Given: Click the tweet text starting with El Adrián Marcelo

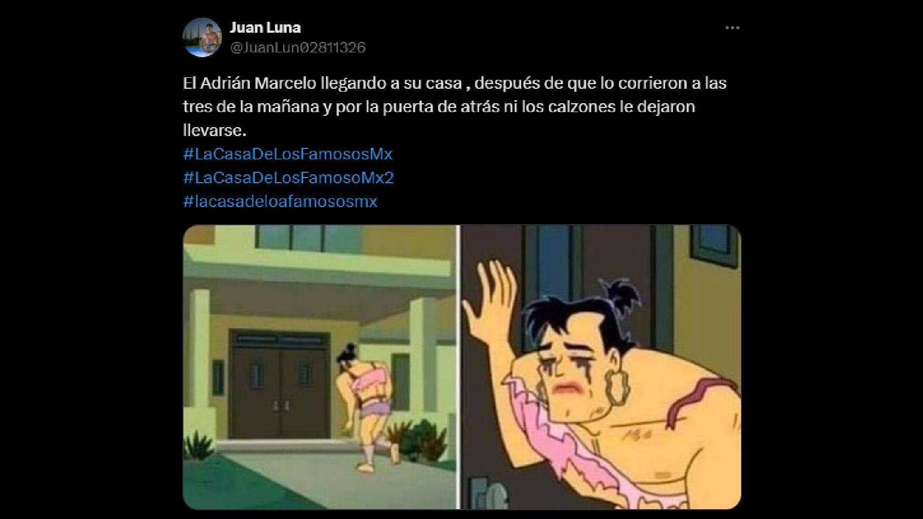Looking at the screenshot, I should click(454, 106).
